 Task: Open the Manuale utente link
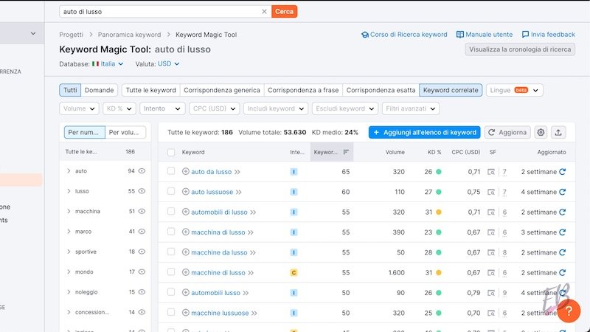click(485, 35)
